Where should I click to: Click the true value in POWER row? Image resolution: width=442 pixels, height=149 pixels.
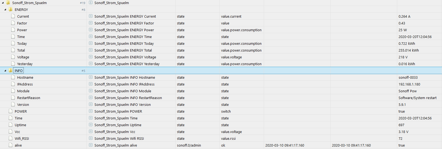(402, 111)
